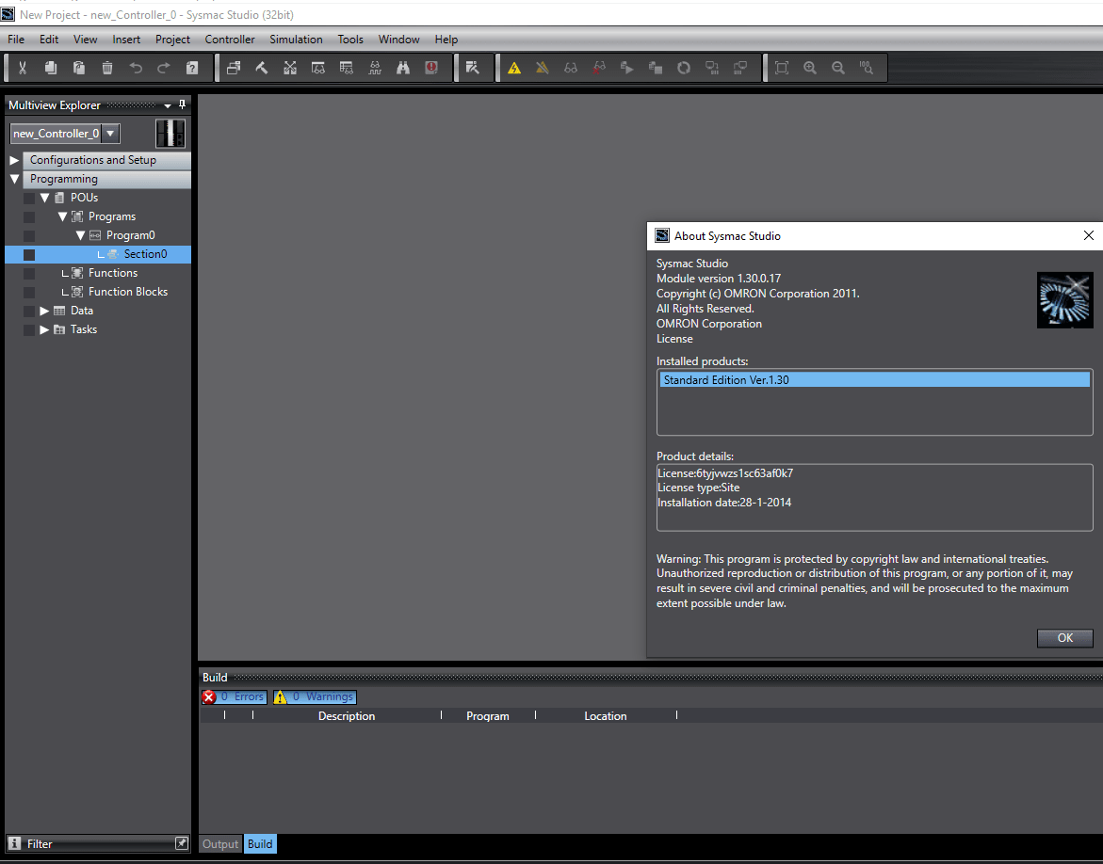Switch to the Output tab
The image size is (1103, 864).
click(219, 843)
